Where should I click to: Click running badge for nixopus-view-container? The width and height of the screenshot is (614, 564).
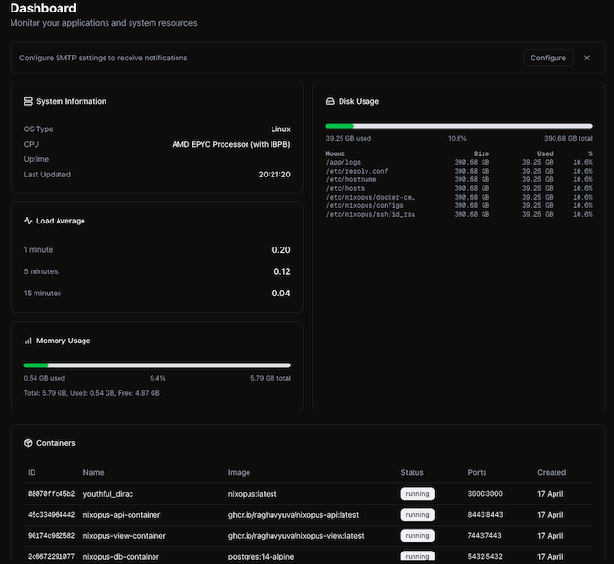coord(417,536)
